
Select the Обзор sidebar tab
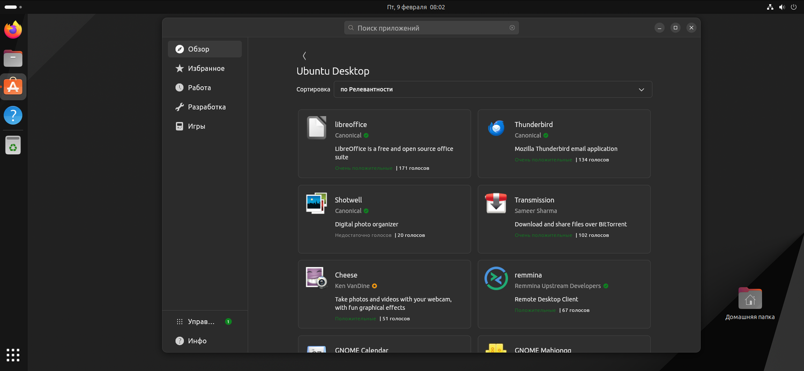(205, 49)
